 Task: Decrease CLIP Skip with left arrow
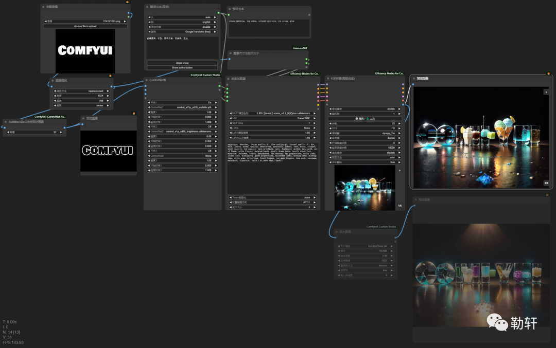pyautogui.click(x=231, y=123)
